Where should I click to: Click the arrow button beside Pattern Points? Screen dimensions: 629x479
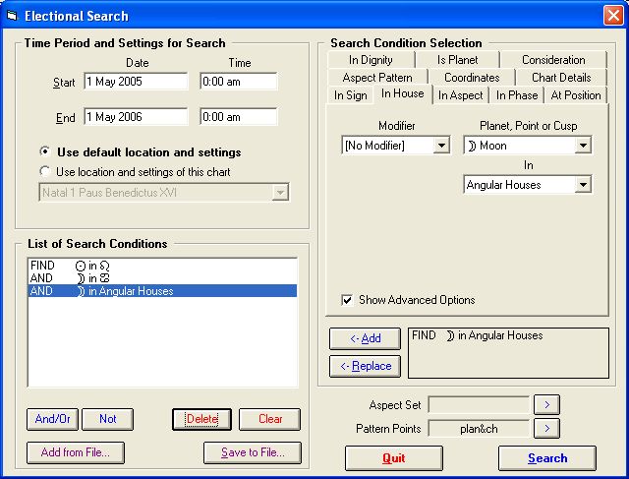pyautogui.click(x=546, y=428)
